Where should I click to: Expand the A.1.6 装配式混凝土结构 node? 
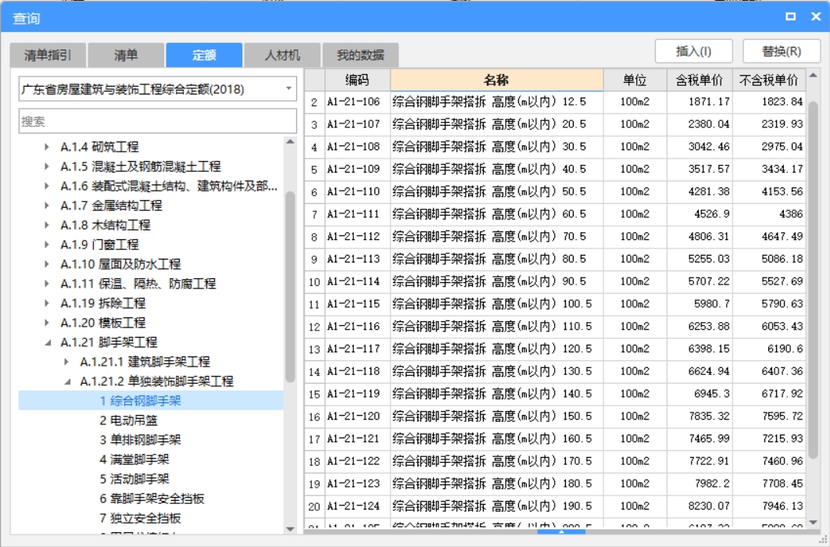(x=47, y=186)
